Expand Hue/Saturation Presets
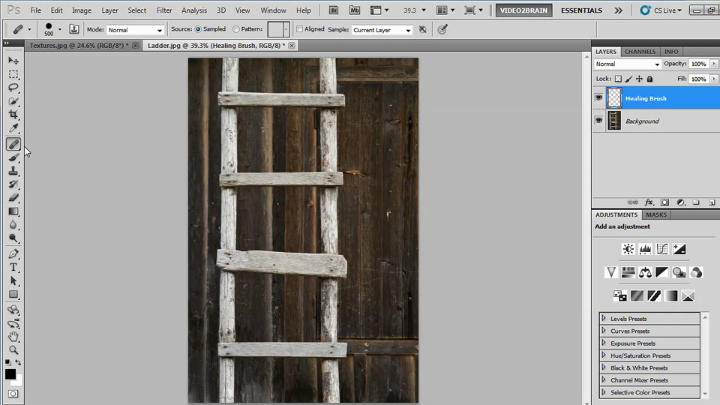This screenshot has height=405, width=720. [x=603, y=355]
